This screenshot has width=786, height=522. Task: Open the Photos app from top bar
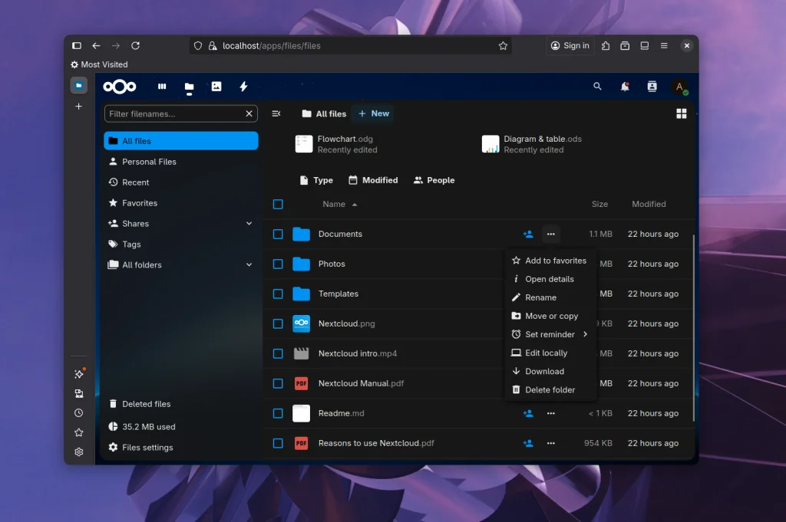(216, 87)
